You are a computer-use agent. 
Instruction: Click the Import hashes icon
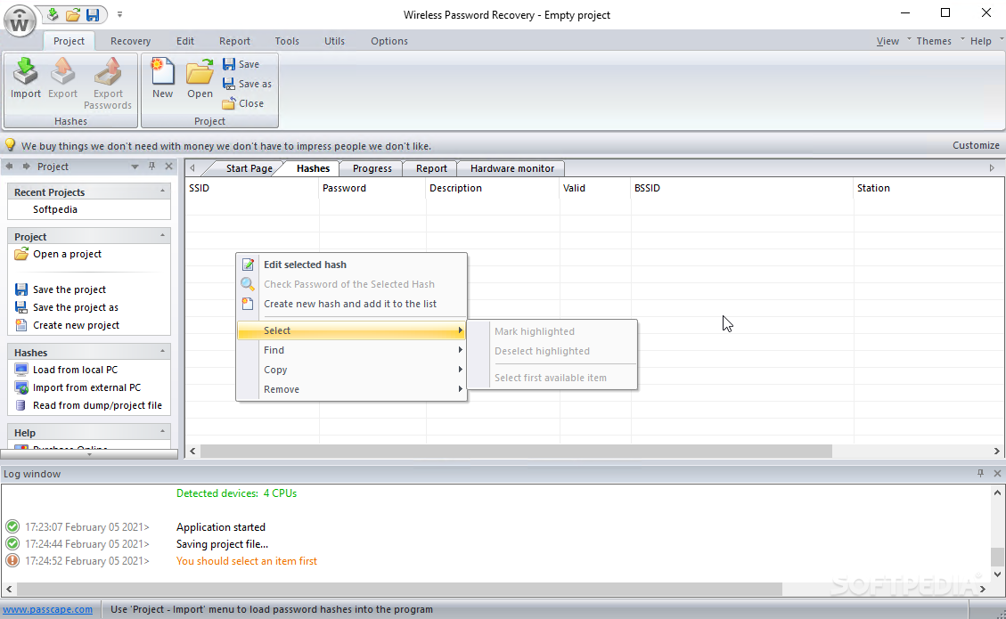coord(26,71)
